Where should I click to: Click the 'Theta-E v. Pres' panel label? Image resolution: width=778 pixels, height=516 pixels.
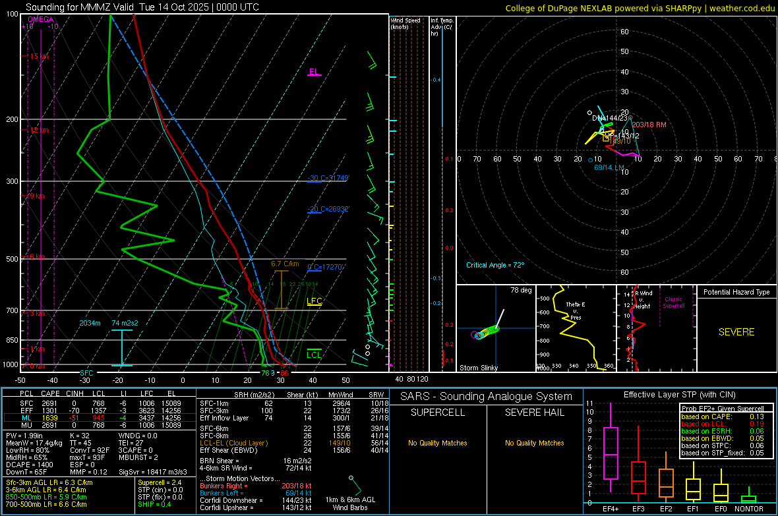(x=576, y=310)
